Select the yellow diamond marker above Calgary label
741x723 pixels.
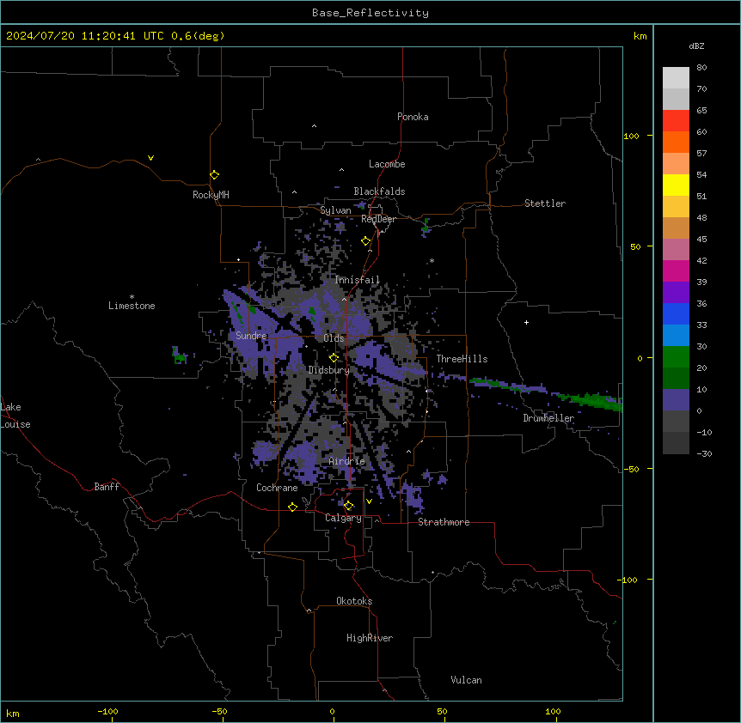pyautogui.click(x=348, y=506)
